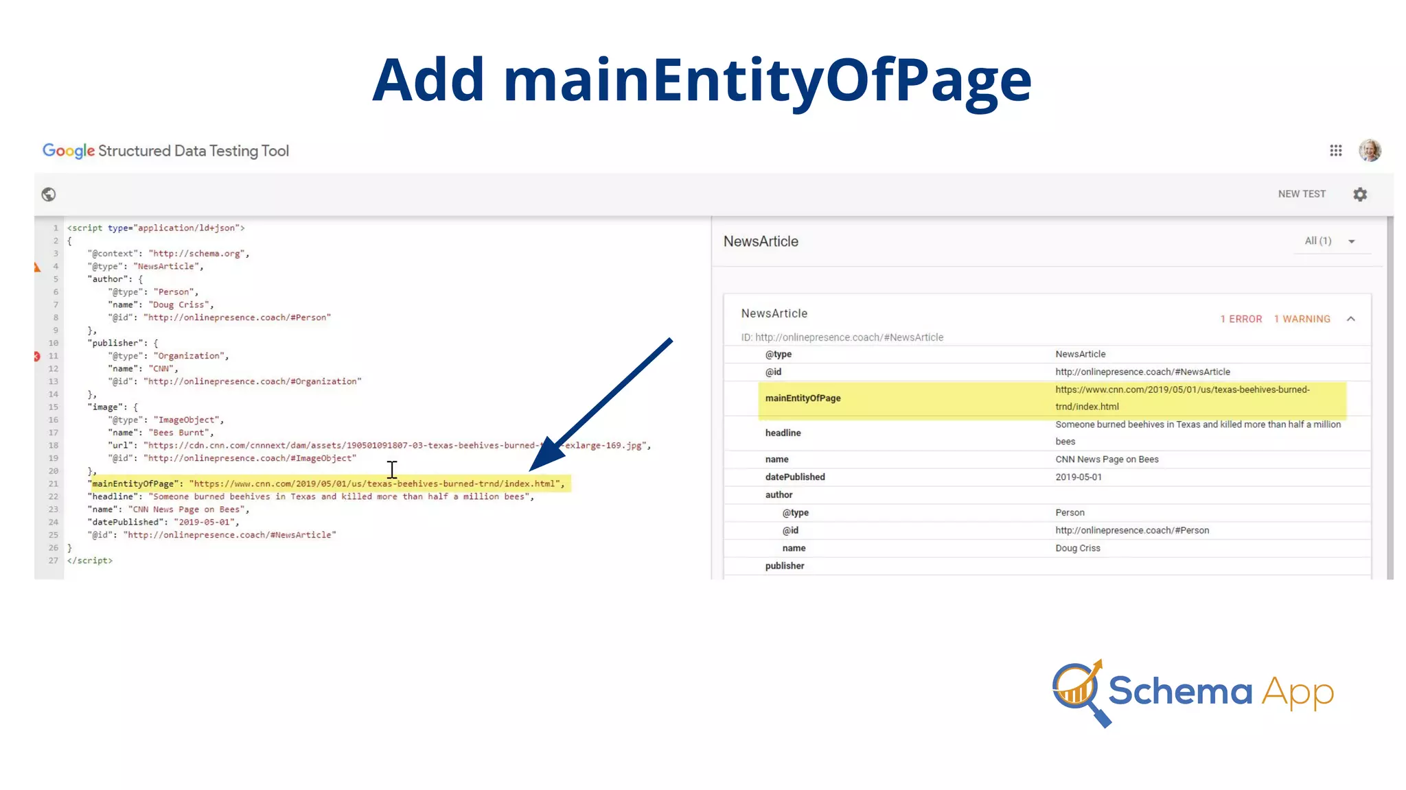Image resolution: width=1406 pixels, height=790 pixels.
Task: Click the "Organization" type code line
Action: click(168, 356)
